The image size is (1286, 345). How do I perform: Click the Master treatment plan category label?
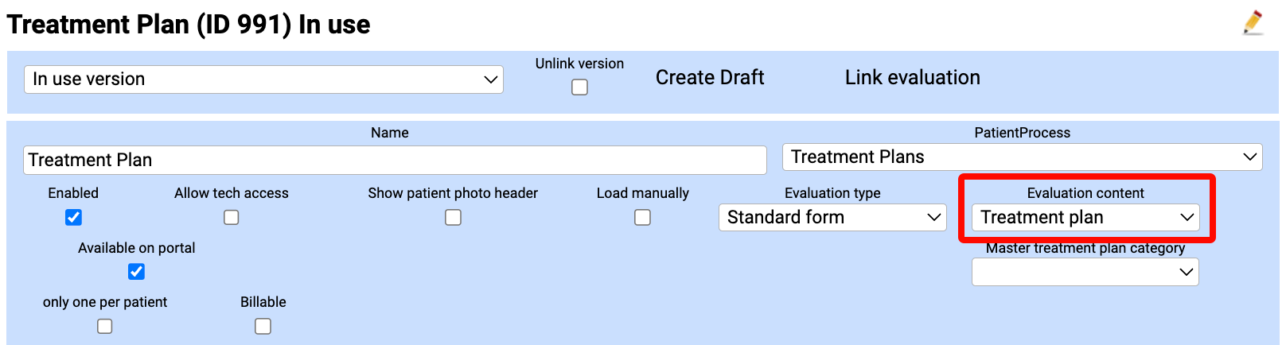(1085, 248)
